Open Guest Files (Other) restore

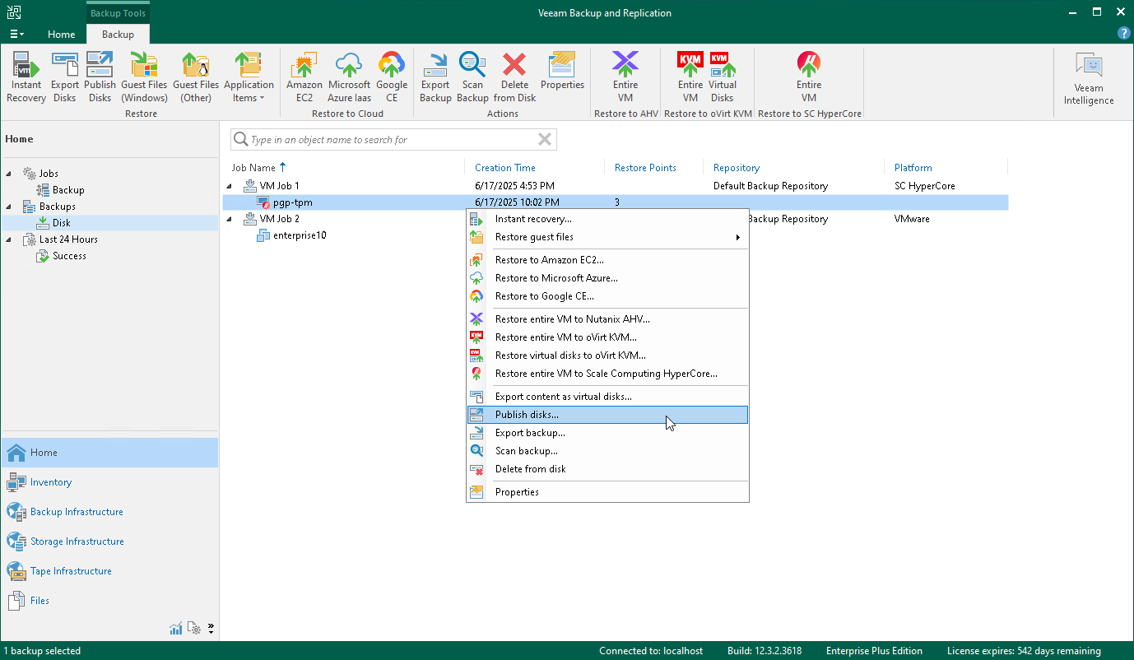point(196,77)
